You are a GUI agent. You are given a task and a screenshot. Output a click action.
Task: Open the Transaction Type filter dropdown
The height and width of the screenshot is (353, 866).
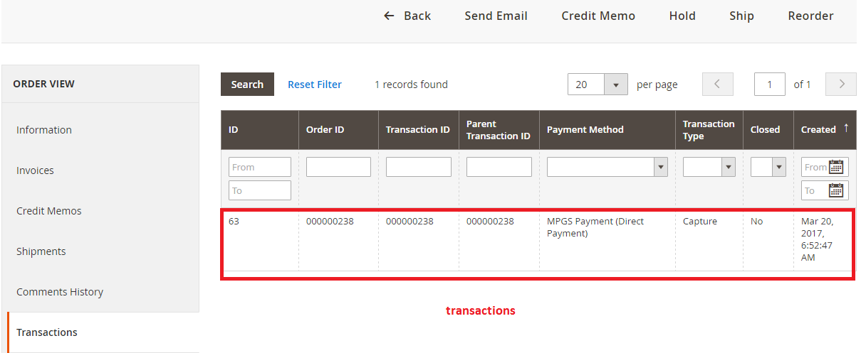click(709, 167)
